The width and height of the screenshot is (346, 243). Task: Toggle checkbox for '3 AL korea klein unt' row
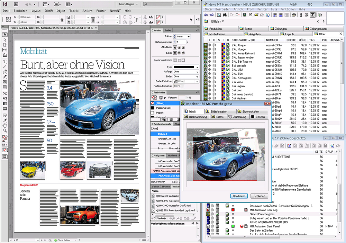228,53
